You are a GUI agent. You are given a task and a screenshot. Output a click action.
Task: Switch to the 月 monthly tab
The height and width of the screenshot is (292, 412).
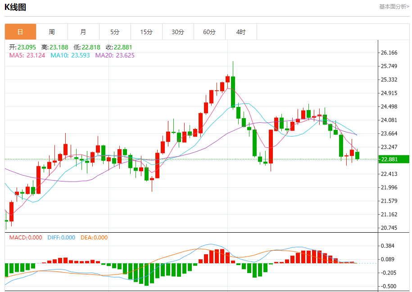83,32
